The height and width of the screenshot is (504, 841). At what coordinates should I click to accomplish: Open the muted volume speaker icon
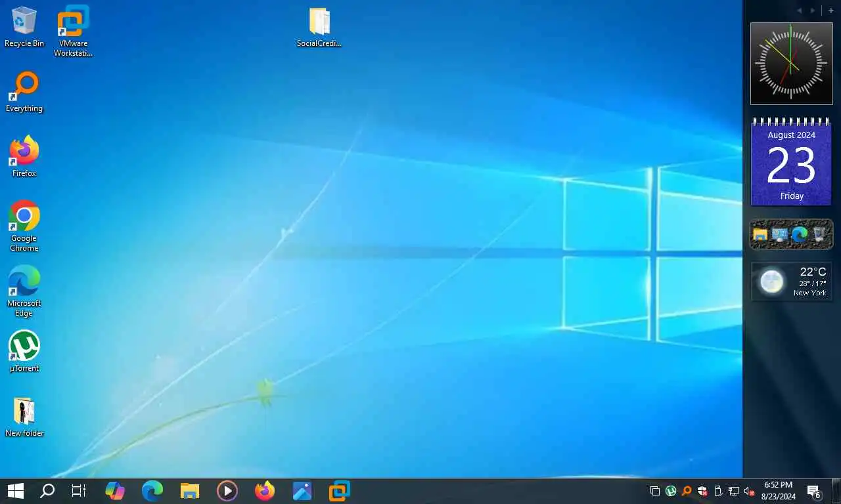coord(749,491)
